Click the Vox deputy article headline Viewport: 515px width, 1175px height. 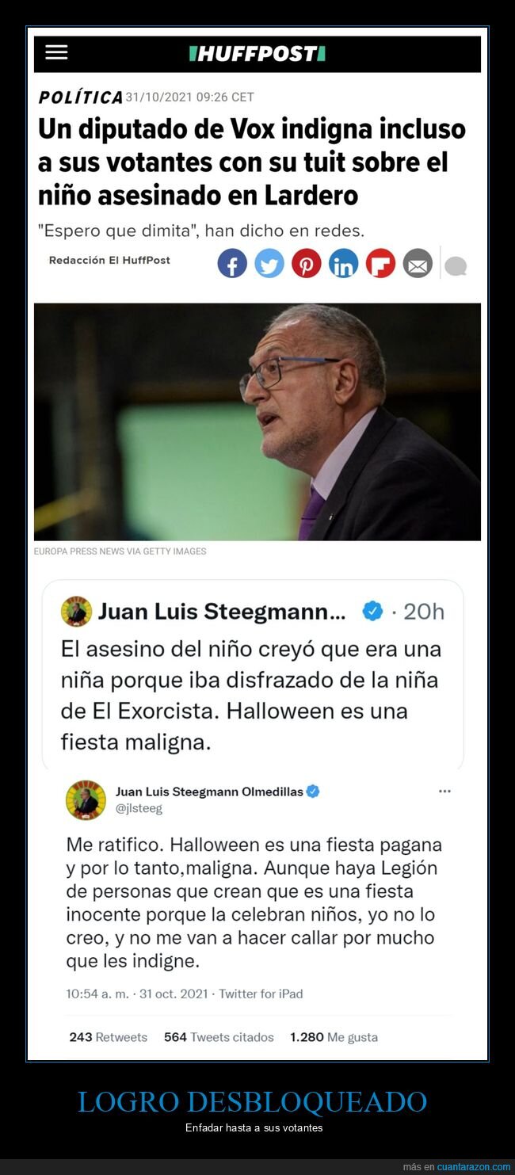[252, 162]
